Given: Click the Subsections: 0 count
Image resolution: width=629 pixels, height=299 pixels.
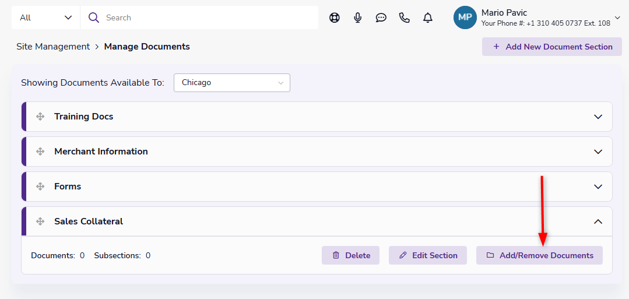Looking at the screenshot, I should coord(122,255).
